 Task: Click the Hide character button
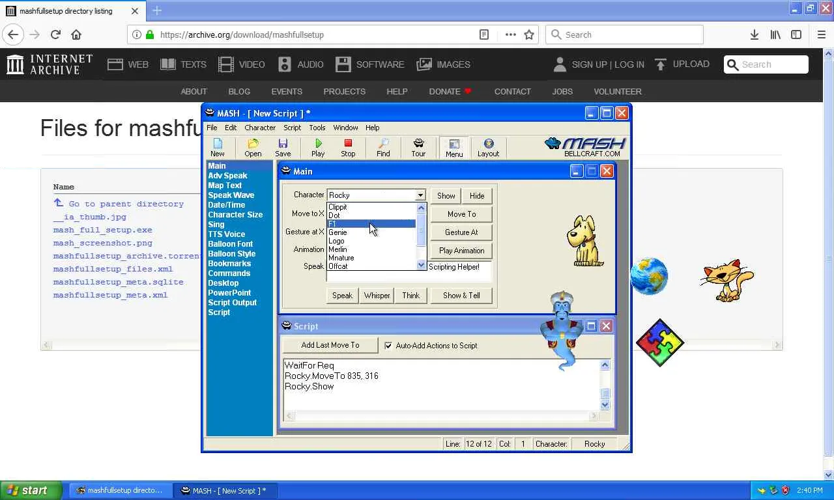pos(477,196)
